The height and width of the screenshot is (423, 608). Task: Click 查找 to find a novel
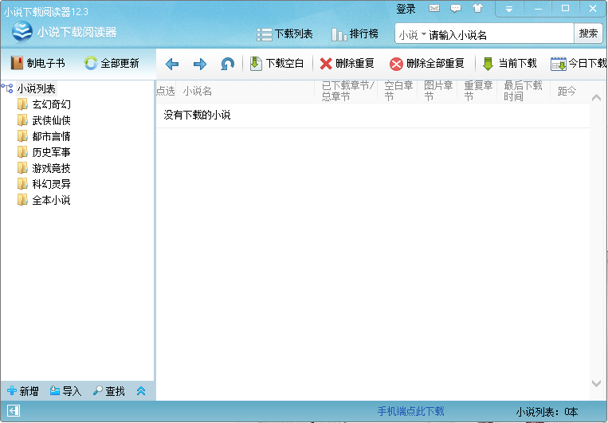(x=109, y=391)
